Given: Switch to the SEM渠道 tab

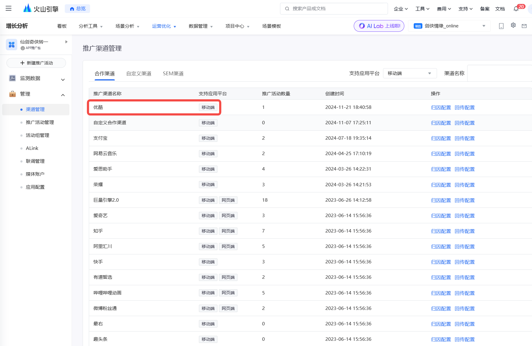Looking at the screenshot, I should point(173,73).
